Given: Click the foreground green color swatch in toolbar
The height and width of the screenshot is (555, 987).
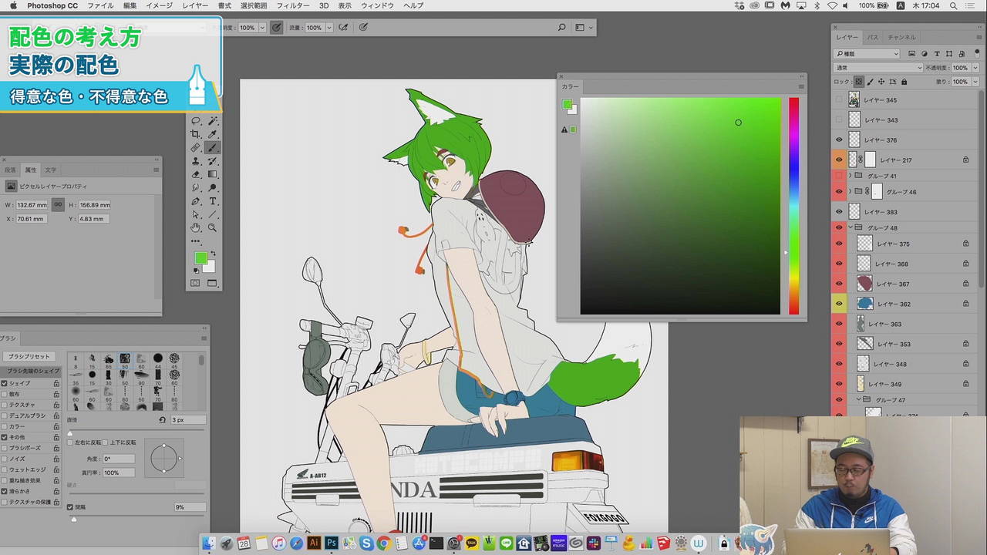Looking at the screenshot, I should pyautogui.click(x=200, y=258).
